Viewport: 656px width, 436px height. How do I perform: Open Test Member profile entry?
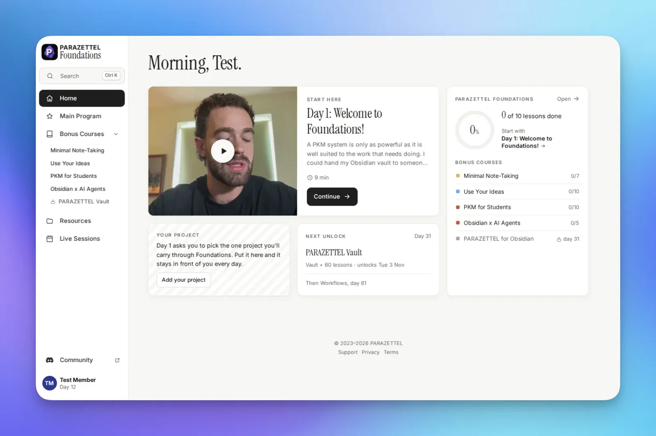point(82,383)
